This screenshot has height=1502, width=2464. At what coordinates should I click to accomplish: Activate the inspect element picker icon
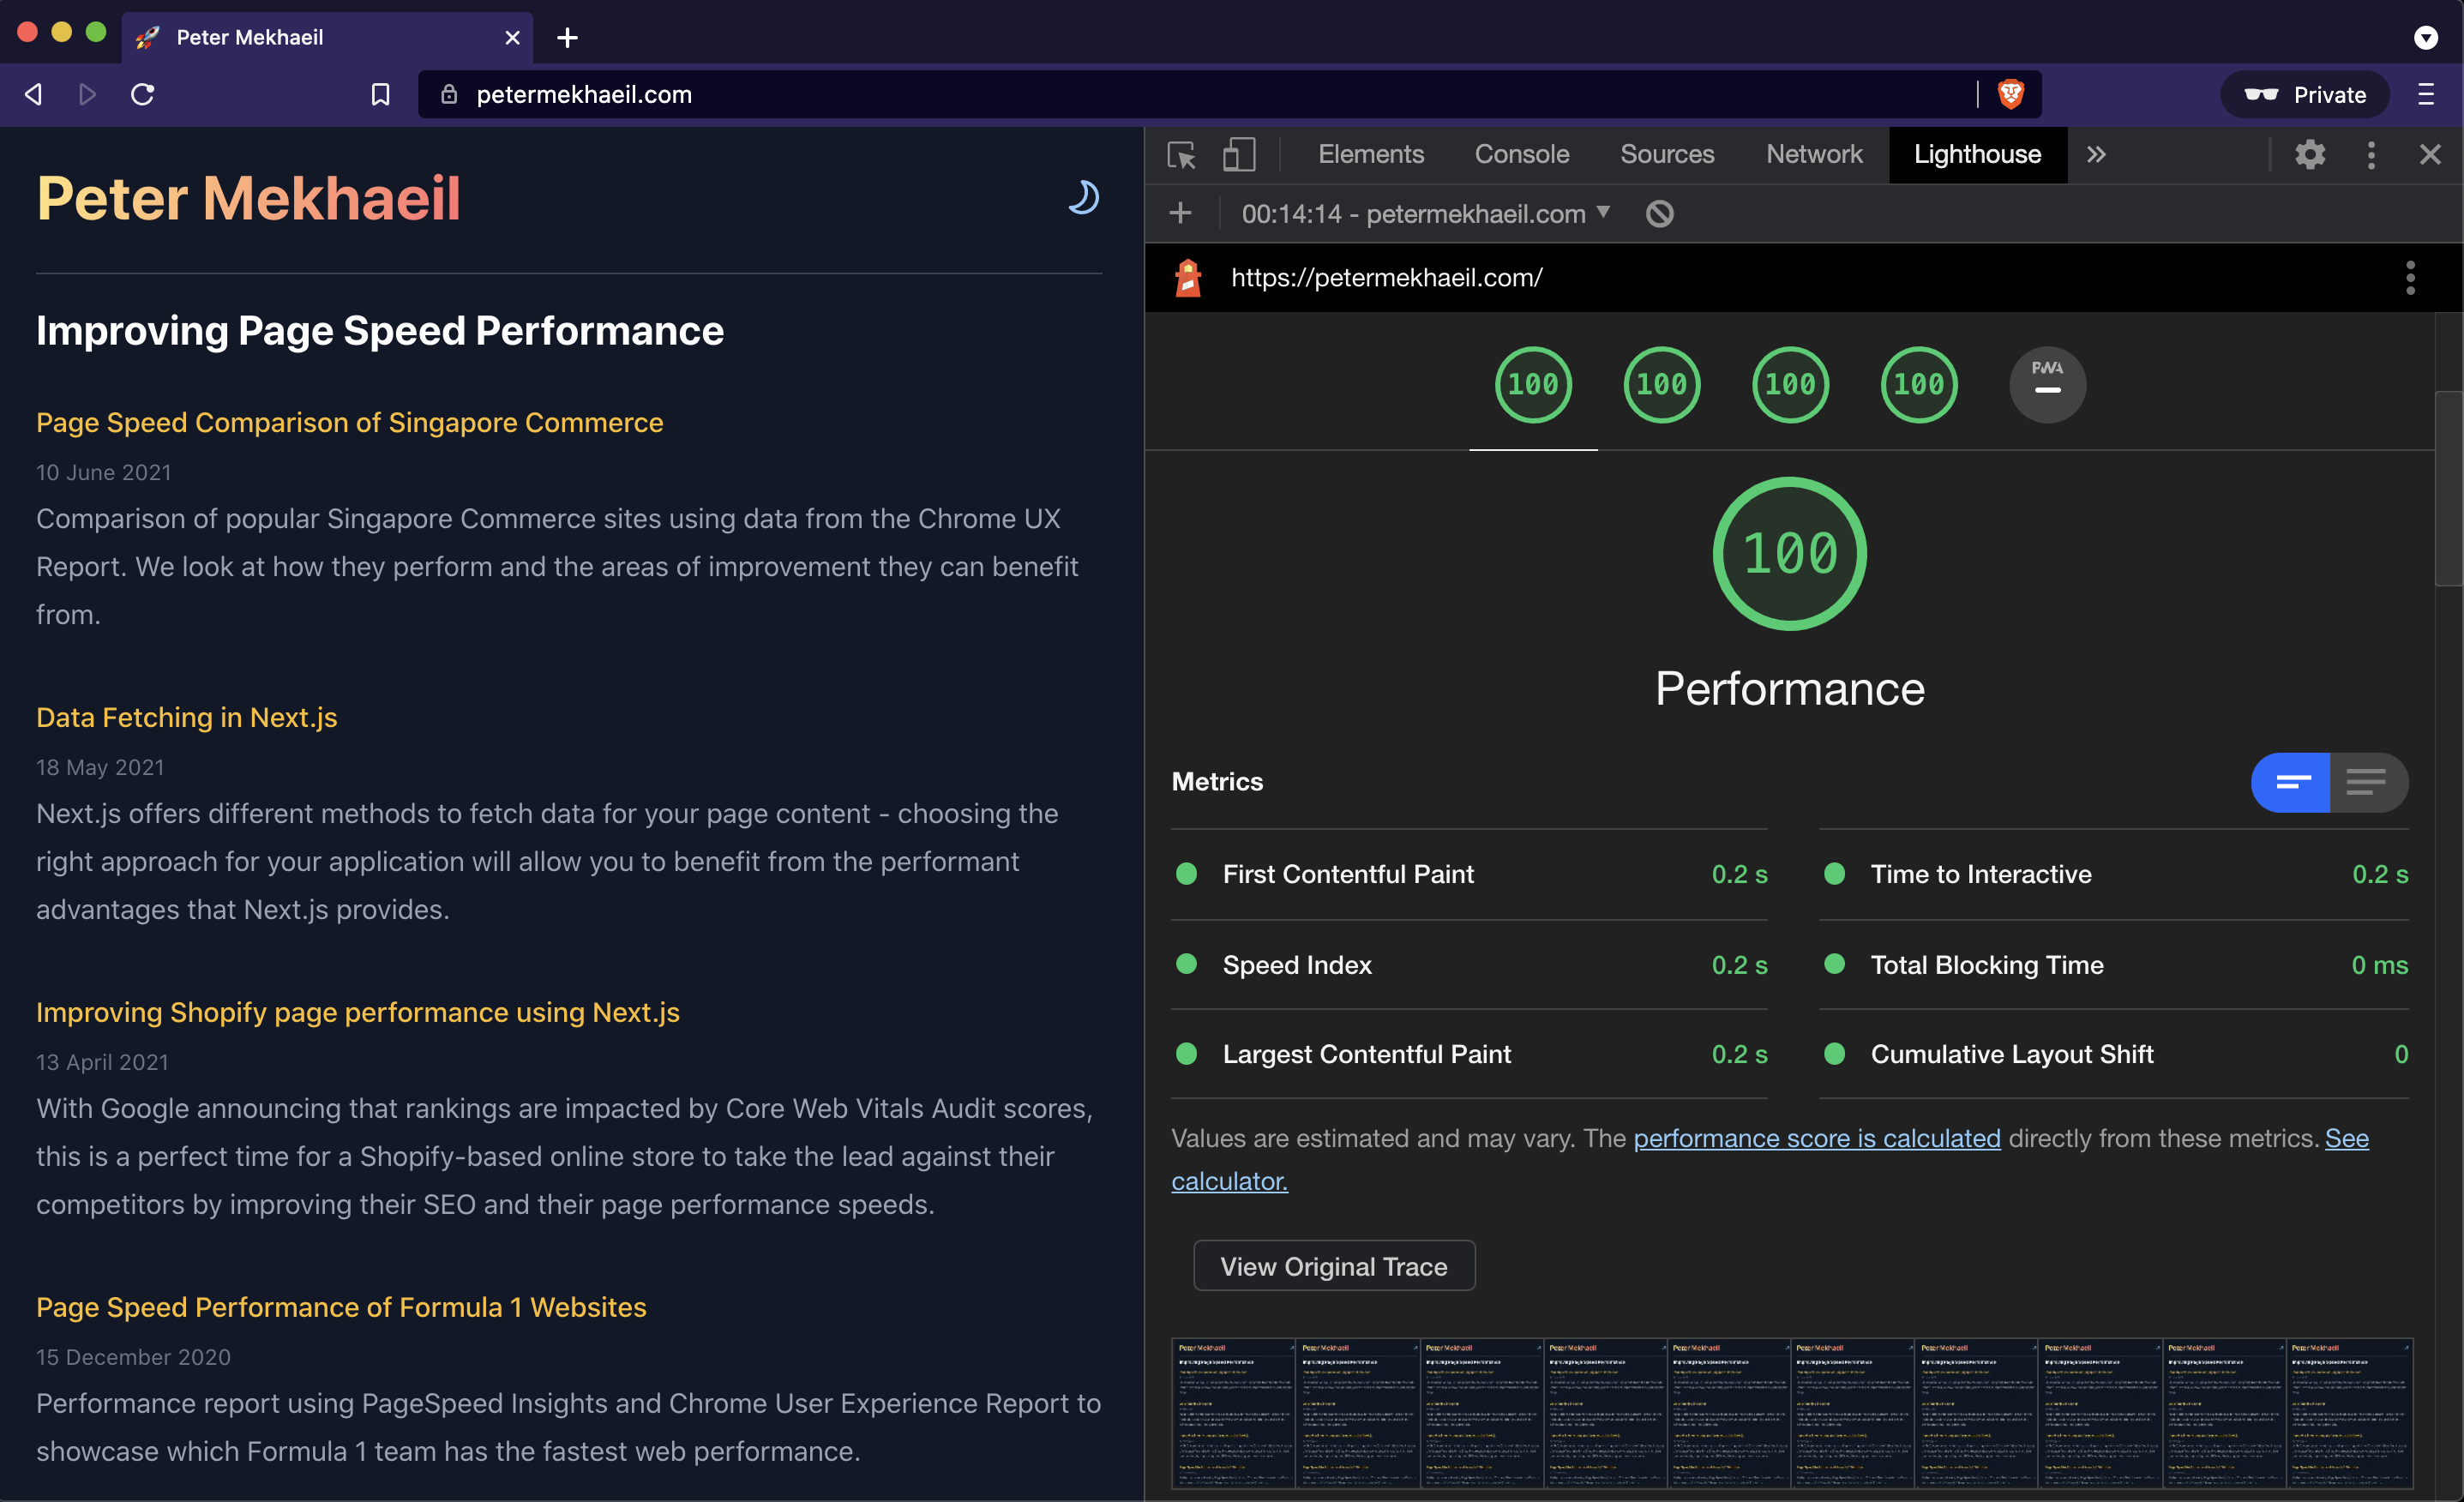(1181, 155)
